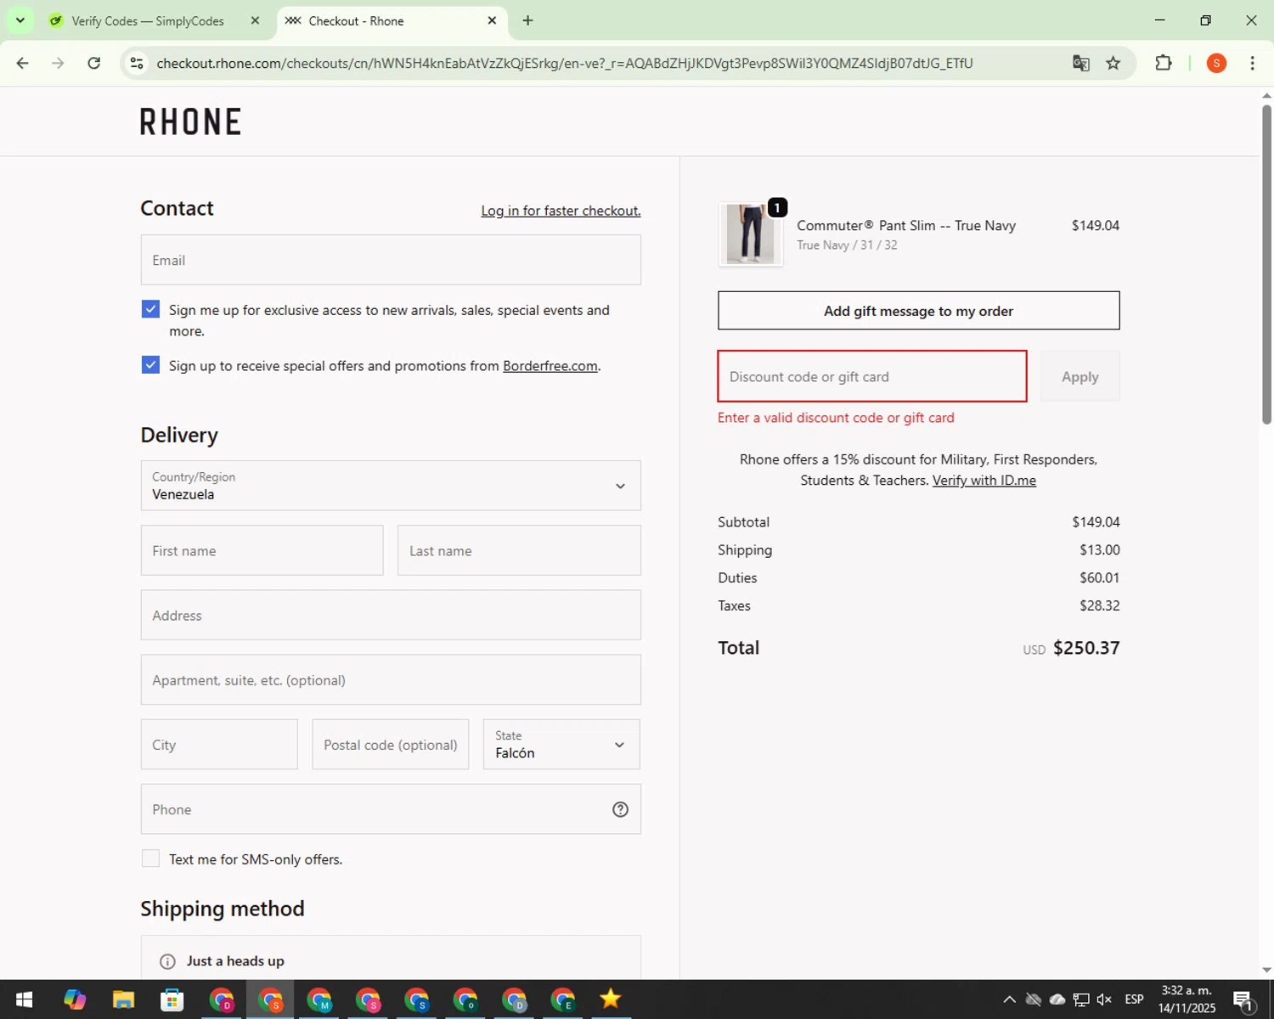Switch to the Verify Codes SimplyCodes tab

pos(147,21)
